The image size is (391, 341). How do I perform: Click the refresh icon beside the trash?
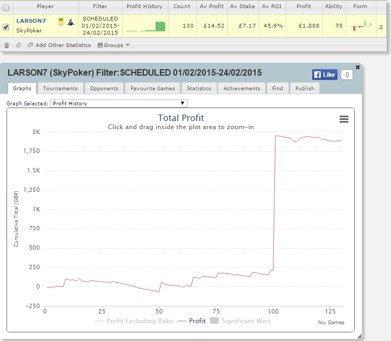click(x=18, y=45)
